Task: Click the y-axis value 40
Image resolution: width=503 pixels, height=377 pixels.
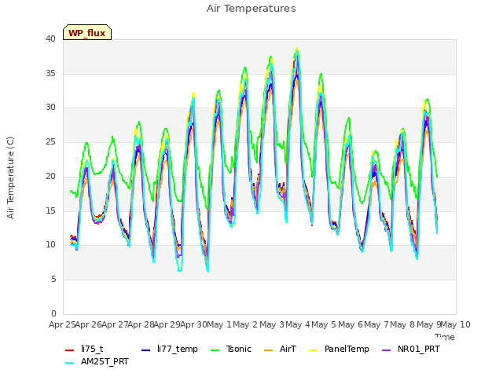Action: 50,39
